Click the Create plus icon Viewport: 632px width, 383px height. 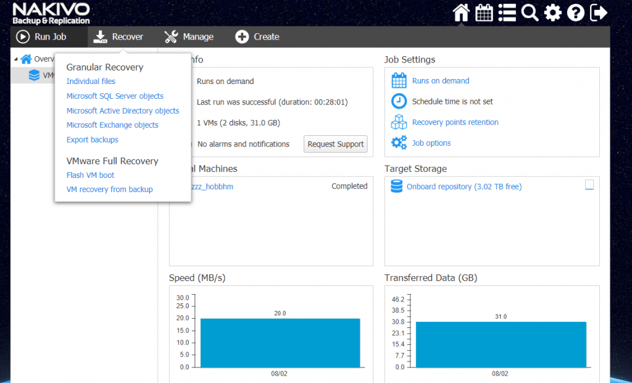(242, 36)
